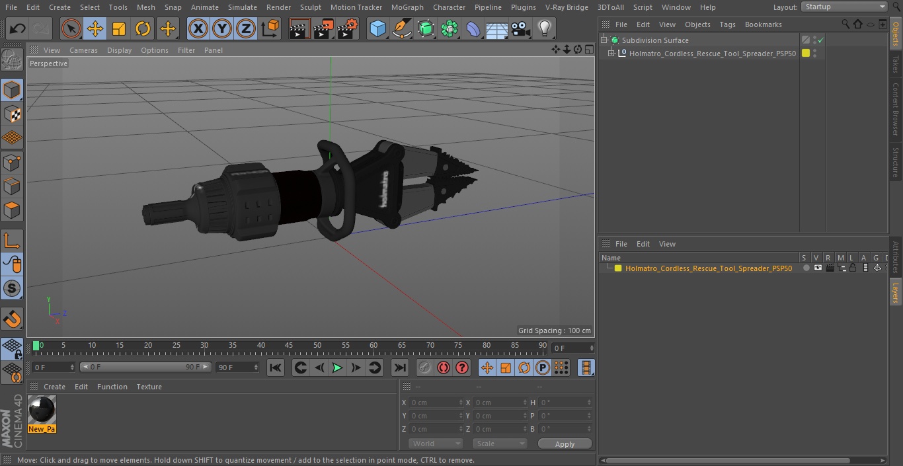Screen dimensions: 903x466
Task: Click the Record Active Objects button
Action: [x=425, y=368]
